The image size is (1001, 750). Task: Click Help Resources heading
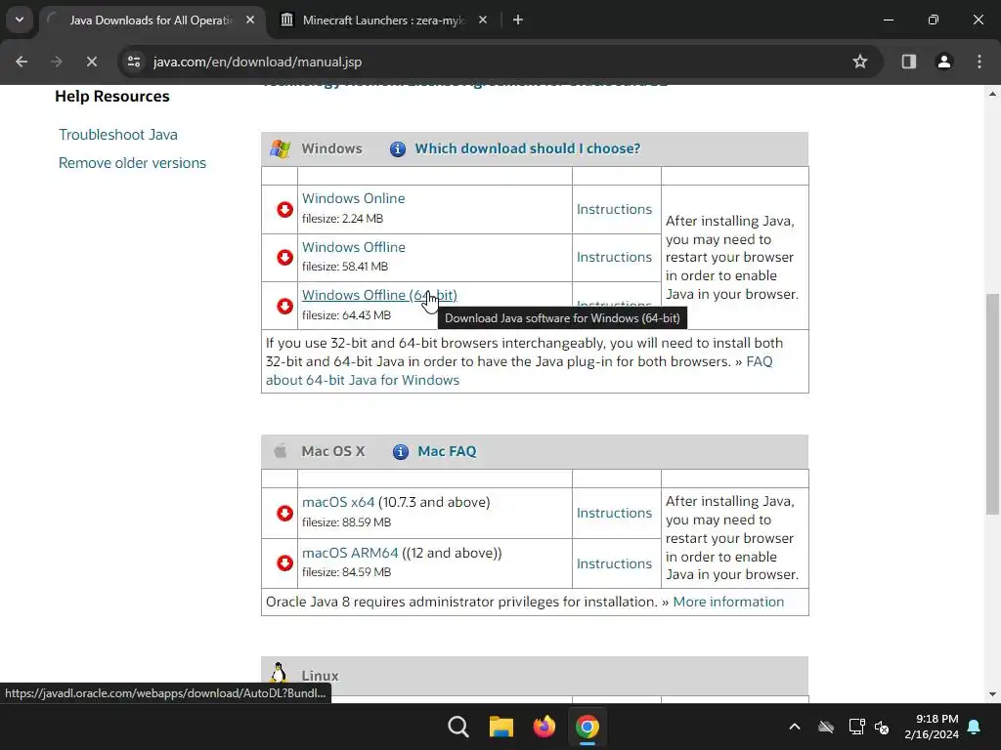click(112, 97)
